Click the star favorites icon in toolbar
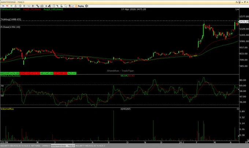Screen dimensions: 249x148 (47, 6)
